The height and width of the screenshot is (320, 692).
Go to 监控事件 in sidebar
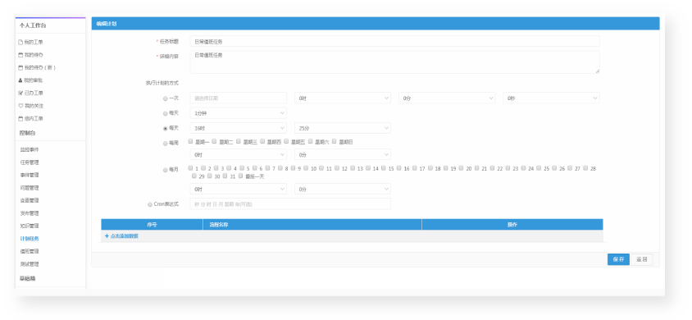pos(30,149)
